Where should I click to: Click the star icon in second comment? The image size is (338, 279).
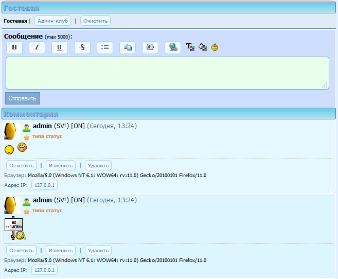coord(27,211)
